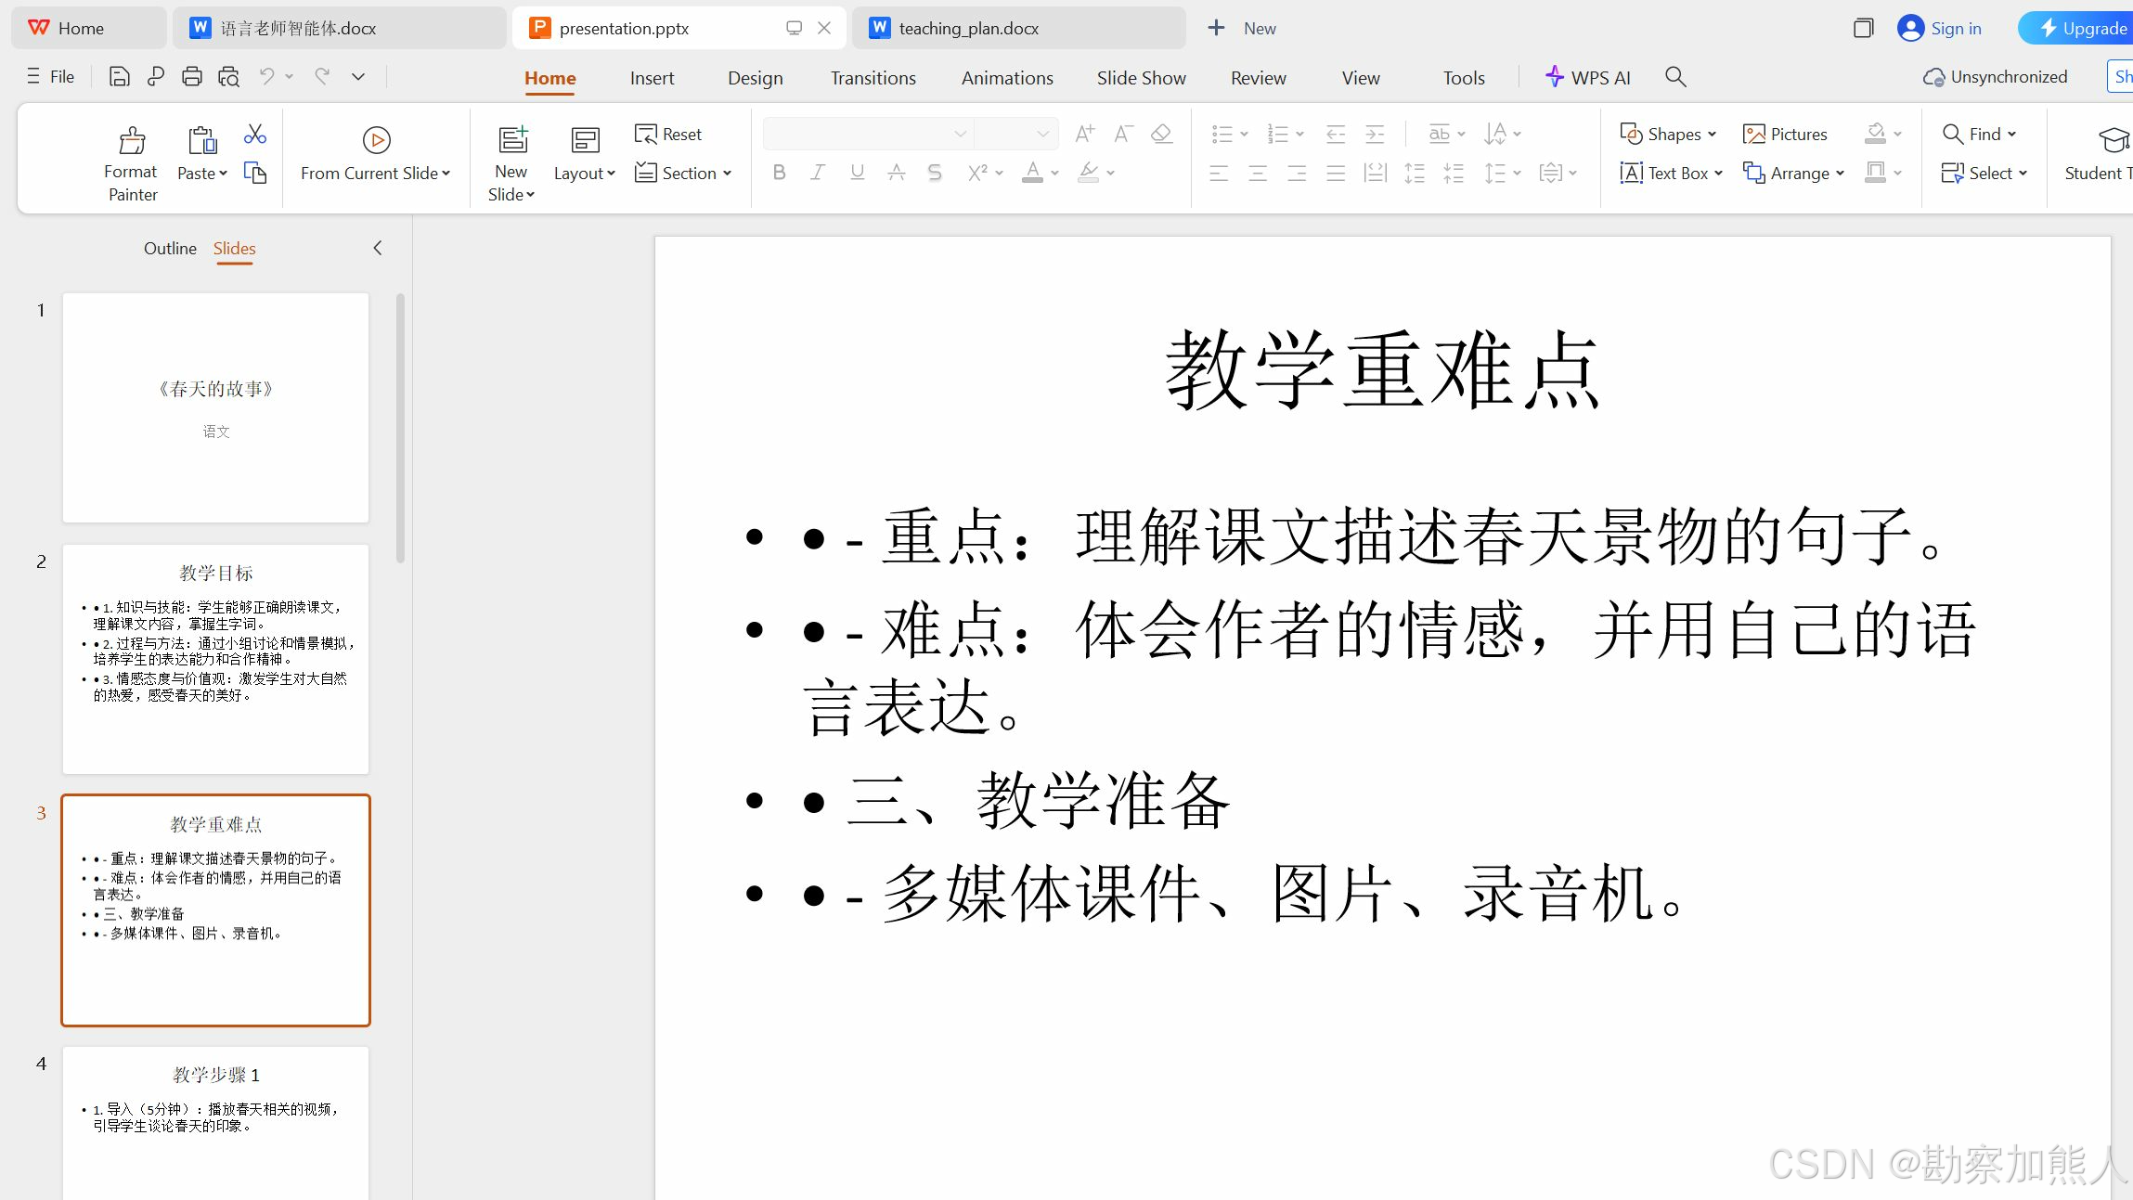Toggle Underline formatting
This screenshot has width=2133, height=1200.
[857, 173]
